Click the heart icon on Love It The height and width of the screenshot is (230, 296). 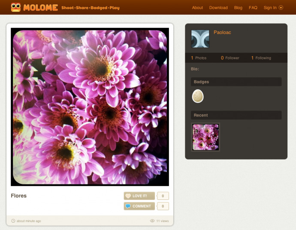coord(128,196)
